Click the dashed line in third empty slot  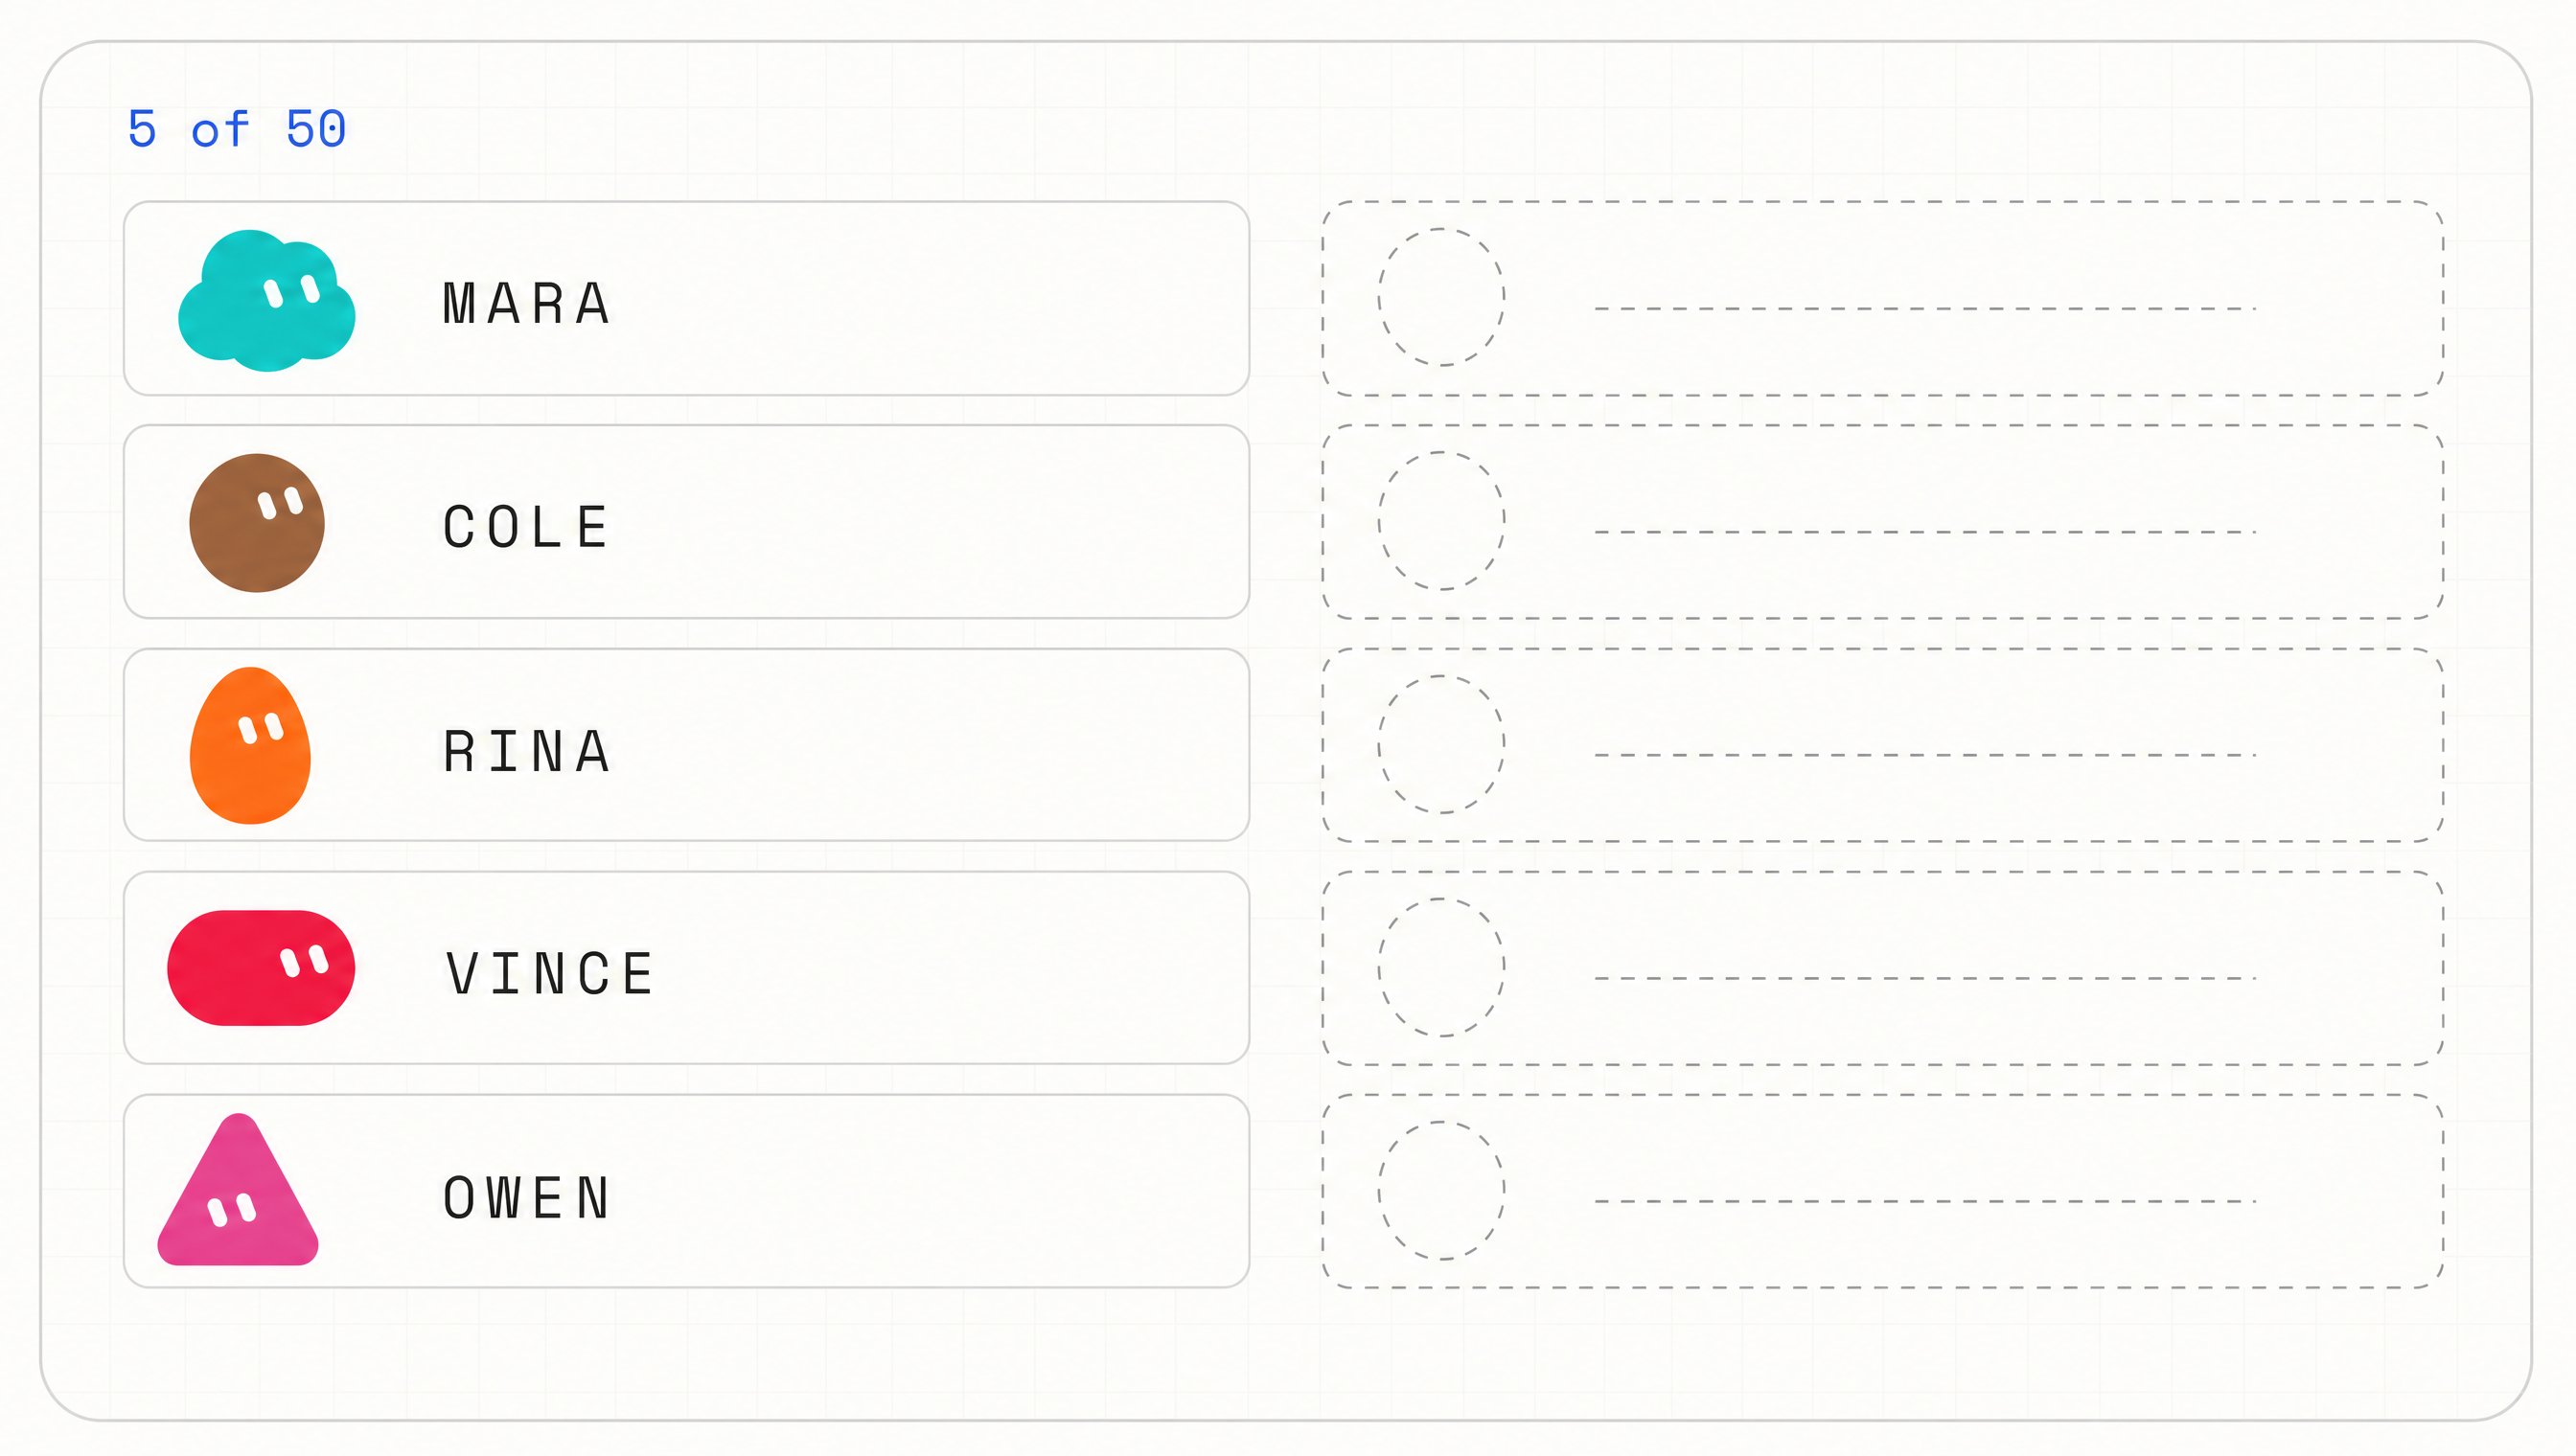point(1924,755)
